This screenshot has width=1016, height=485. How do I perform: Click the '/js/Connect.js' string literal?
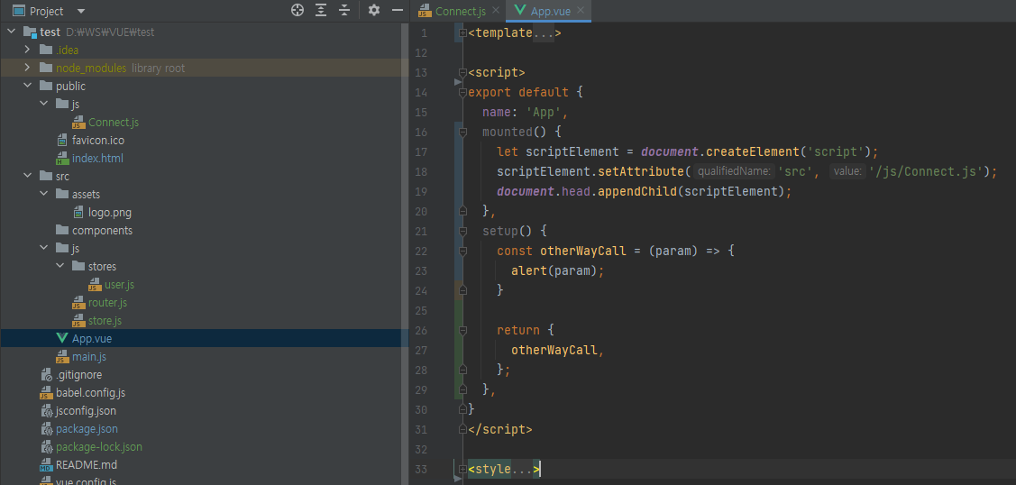927,171
